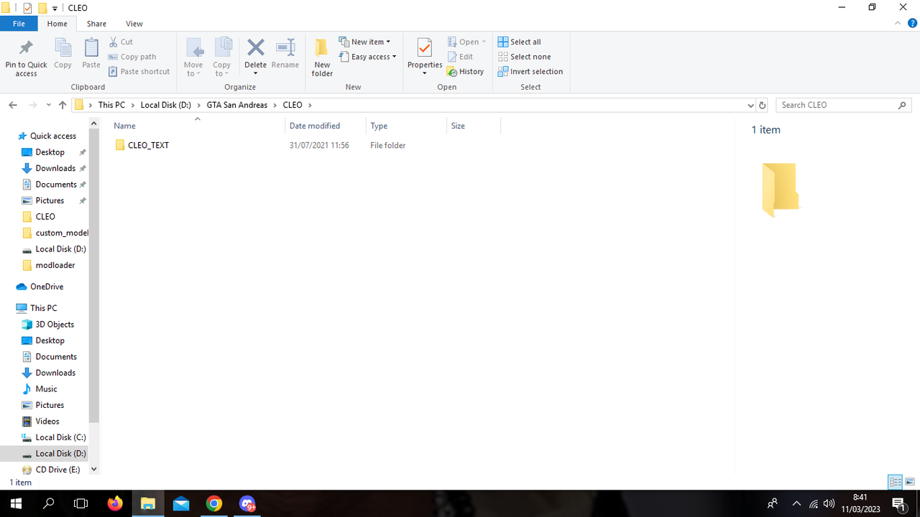920x517 pixels.
Task: Switch to the View ribbon tab
Action: coord(134,24)
